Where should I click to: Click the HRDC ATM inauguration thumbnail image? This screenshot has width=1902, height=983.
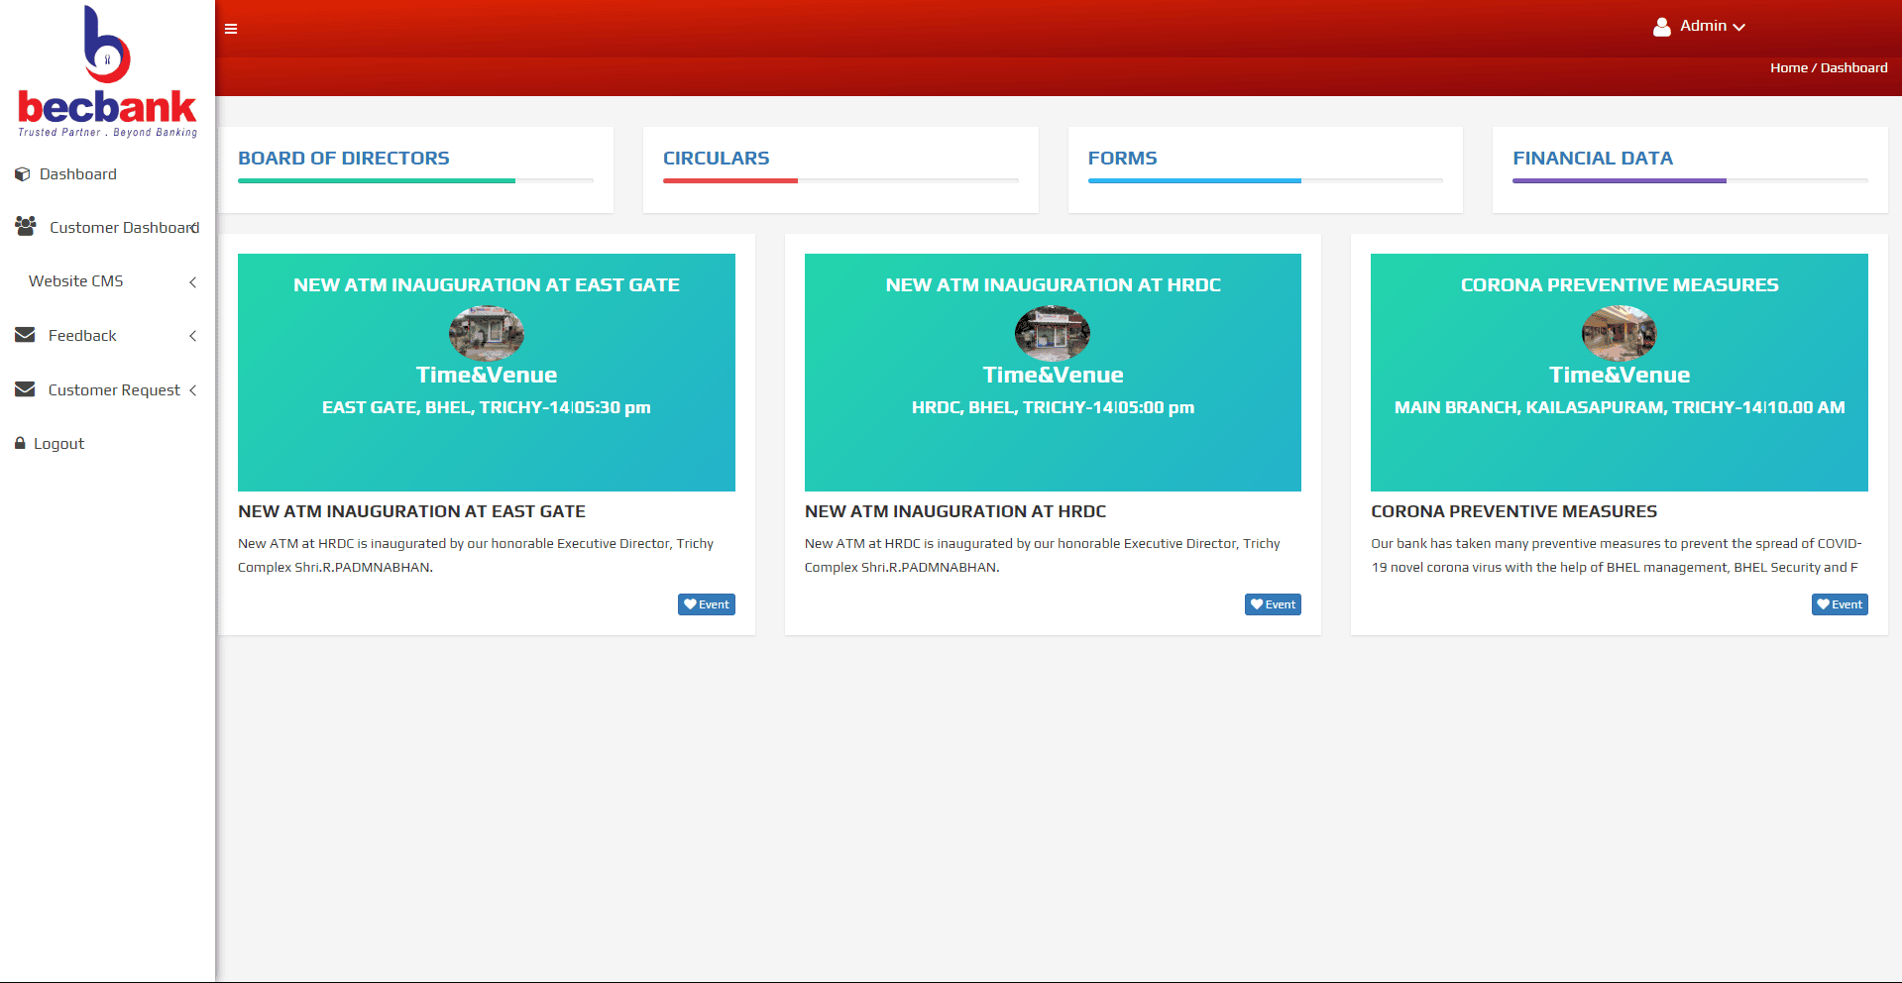[x=1053, y=333]
